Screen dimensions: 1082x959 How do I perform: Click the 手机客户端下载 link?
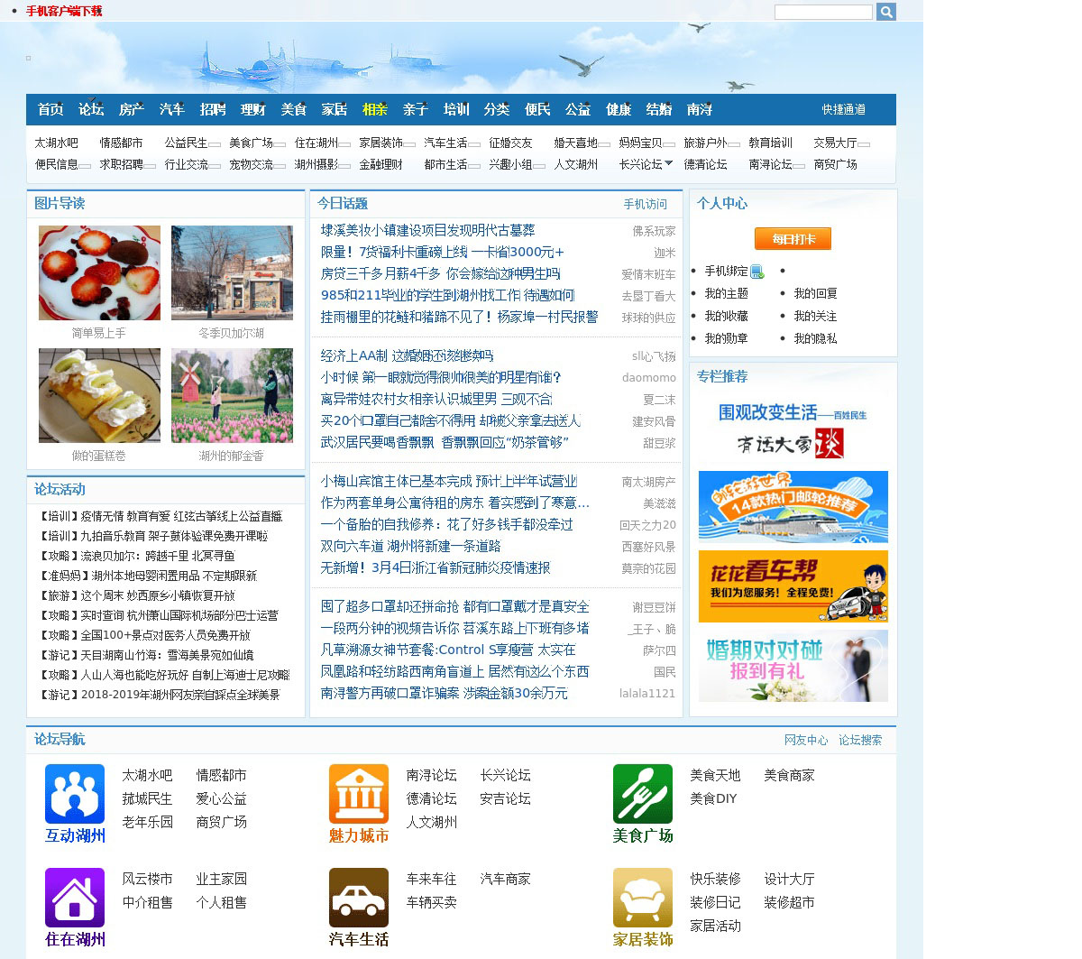tap(64, 11)
